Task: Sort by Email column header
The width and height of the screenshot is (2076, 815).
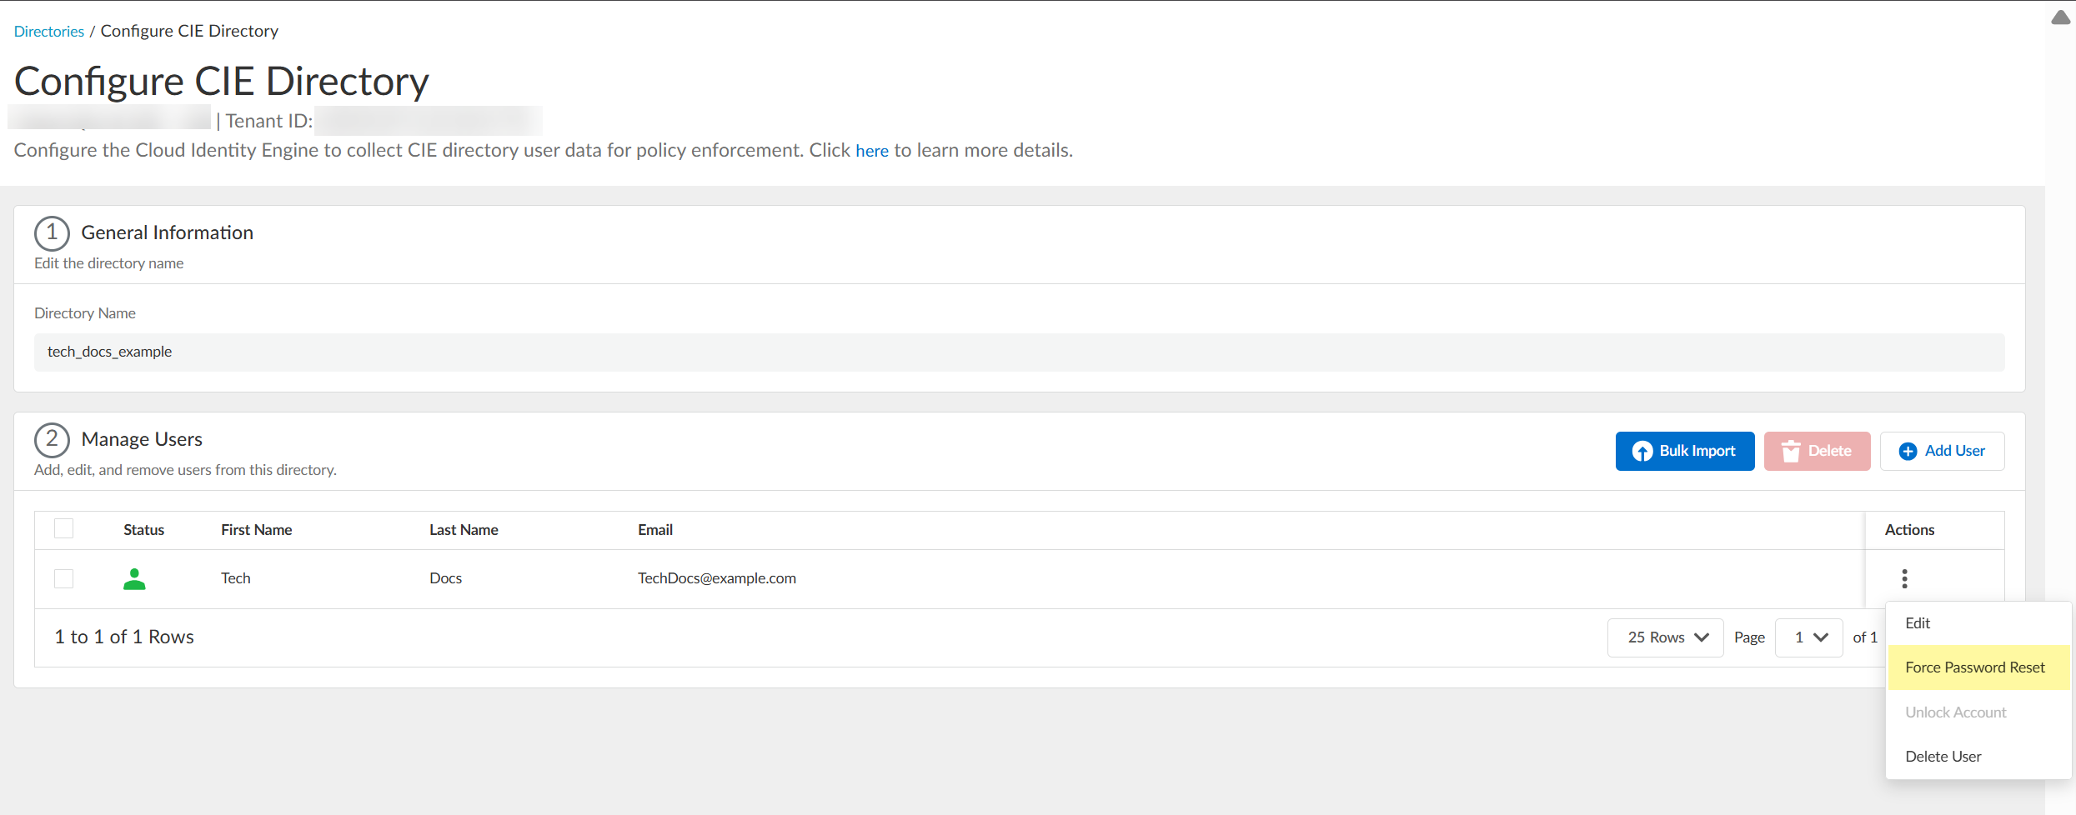Action: point(655,530)
